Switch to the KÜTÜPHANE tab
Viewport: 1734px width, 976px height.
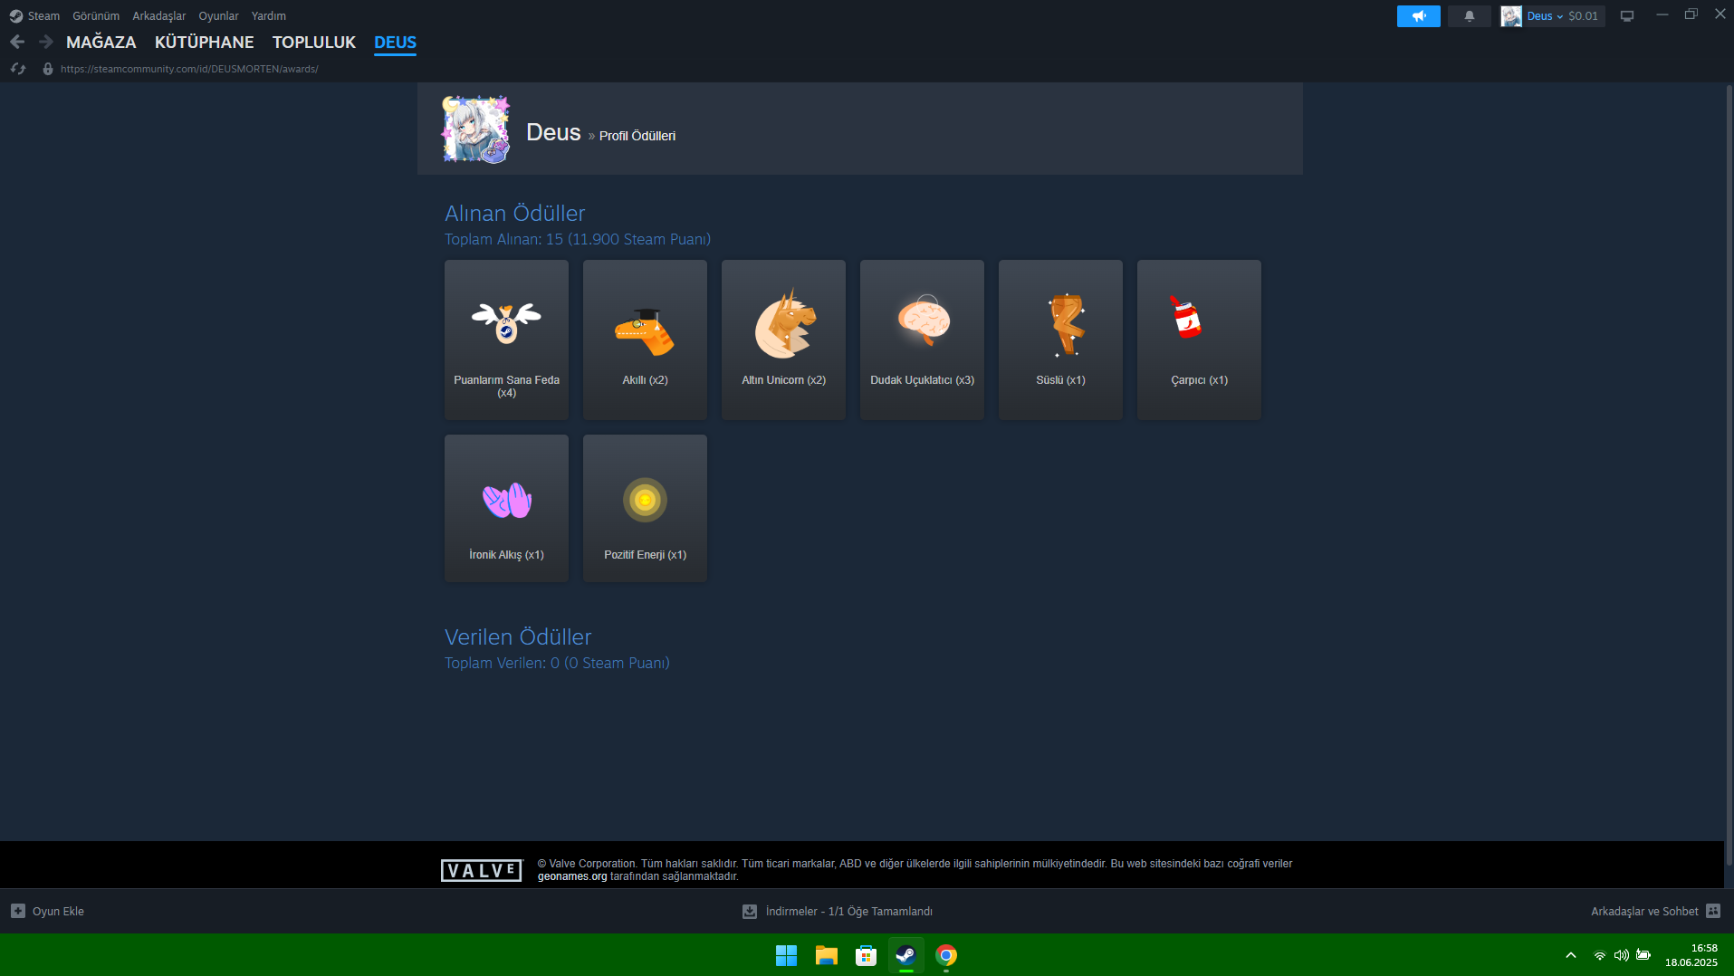(x=204, y=43)
